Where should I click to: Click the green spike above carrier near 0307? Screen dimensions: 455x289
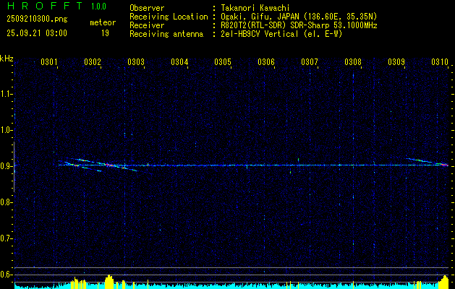point(298,160)
